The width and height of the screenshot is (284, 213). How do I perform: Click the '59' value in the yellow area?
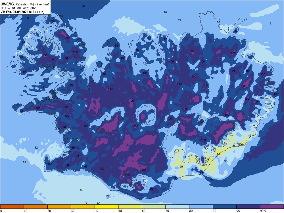[181, 166]
